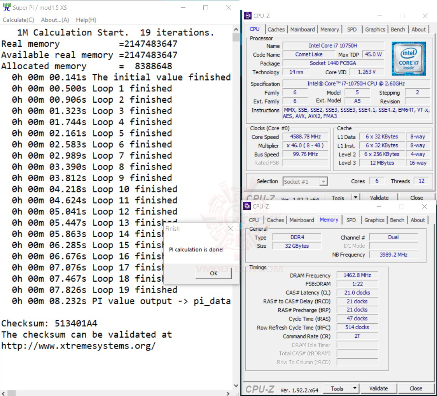The width and height of the screenshot is (437, 396).
Task: Switch to CPU tab in lower CPU-Z window
Action: pyautogui.click(x=253, y=220)
